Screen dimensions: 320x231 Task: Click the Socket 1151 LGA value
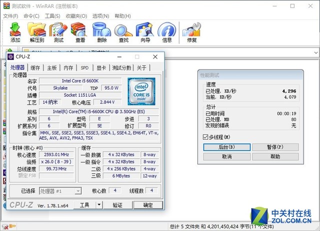[80, 95]
